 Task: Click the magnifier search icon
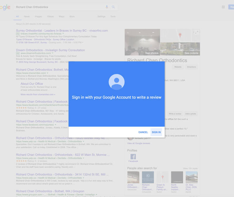(x=113, y=7)
